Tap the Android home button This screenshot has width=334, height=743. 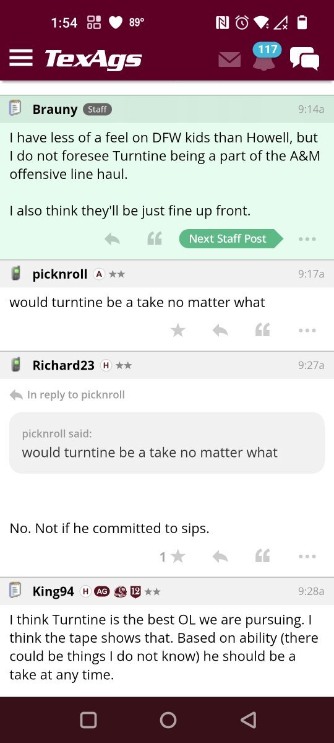pyautogui.click(x=168, y=719)
